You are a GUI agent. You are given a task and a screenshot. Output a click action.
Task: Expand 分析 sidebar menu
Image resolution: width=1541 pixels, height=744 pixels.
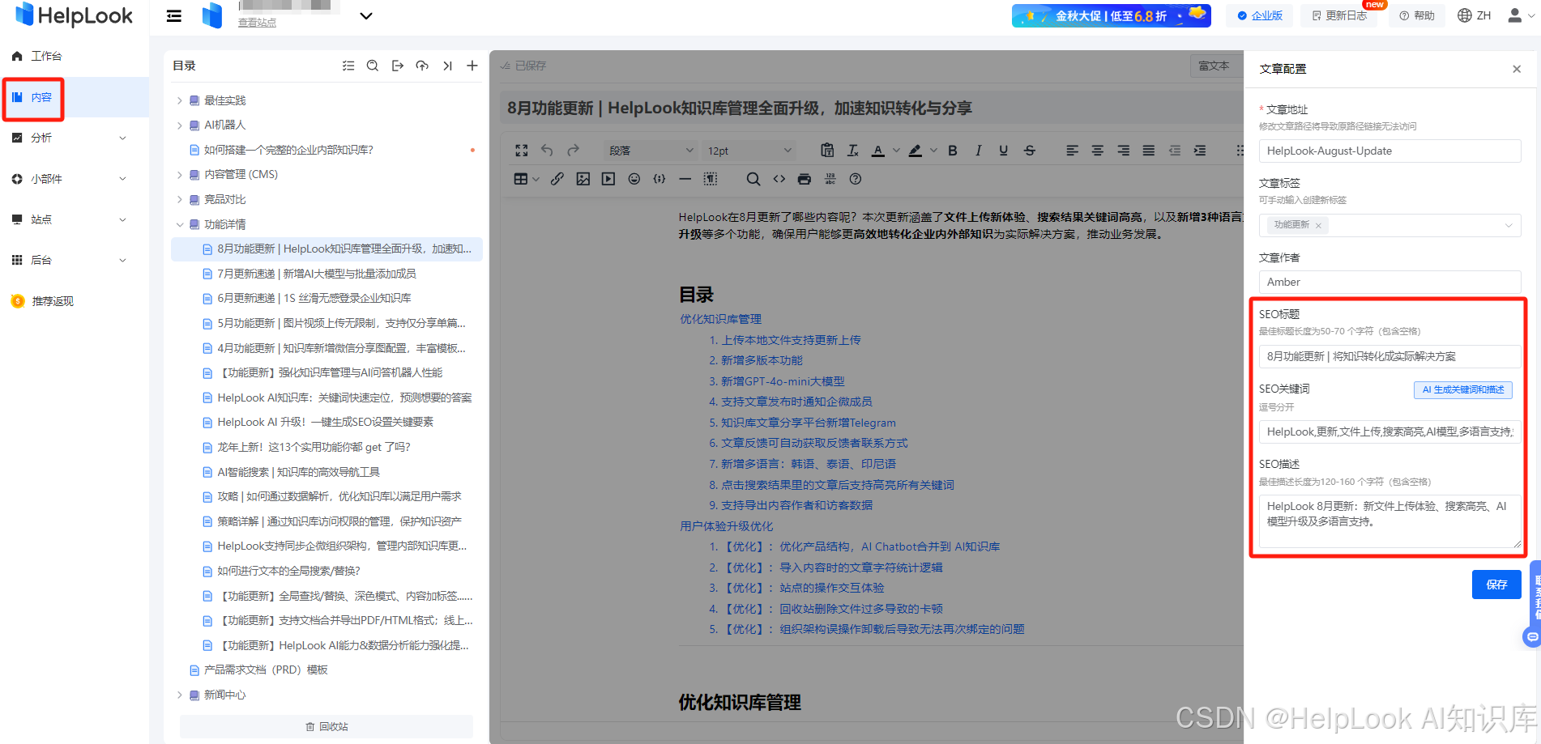(75, 138)
